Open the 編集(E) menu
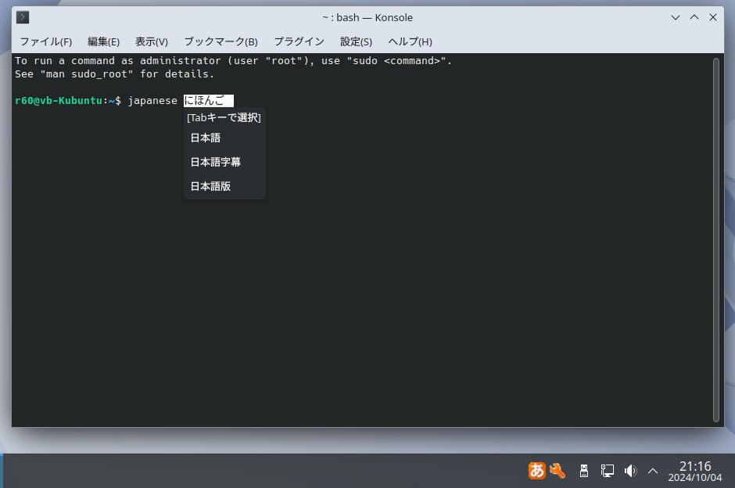Screen dimensions: 735x488 coord(103,41)
